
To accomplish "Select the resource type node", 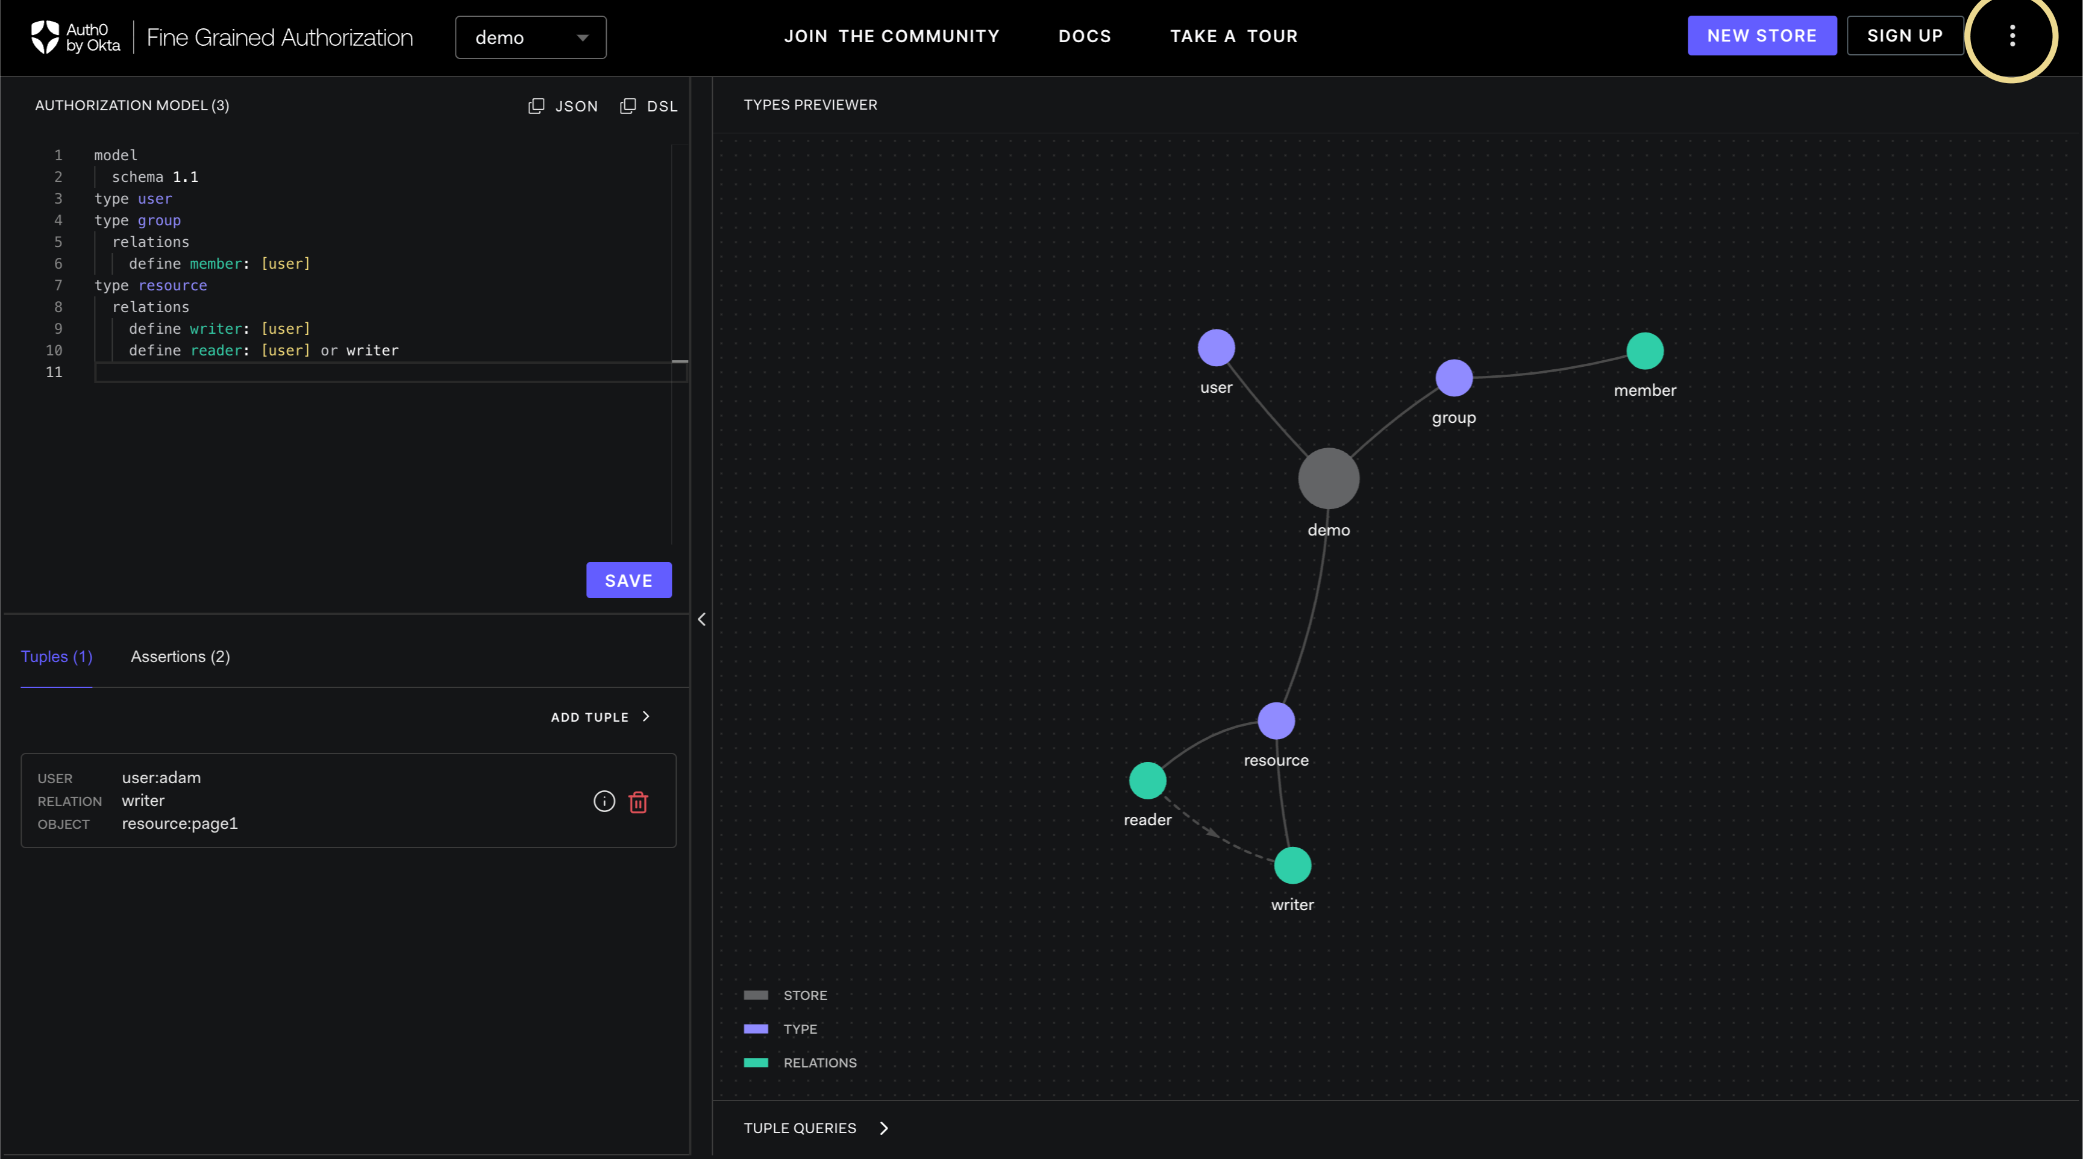I will [x=1275, y=721].
